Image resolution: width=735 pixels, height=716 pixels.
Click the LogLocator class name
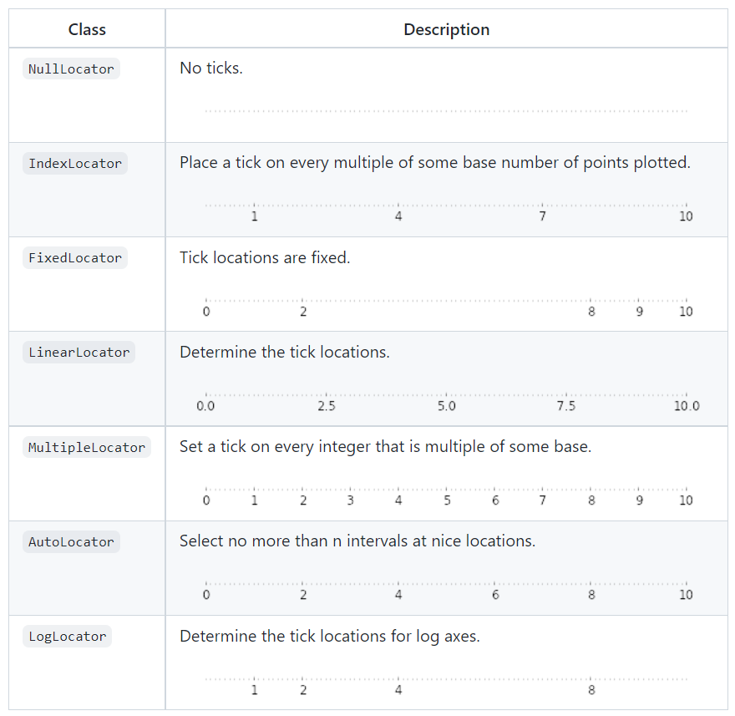point(67,637)
